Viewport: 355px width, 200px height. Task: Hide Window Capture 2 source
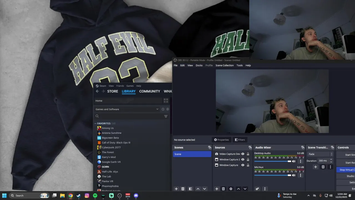pyautogui.click(x=243, y=159)
